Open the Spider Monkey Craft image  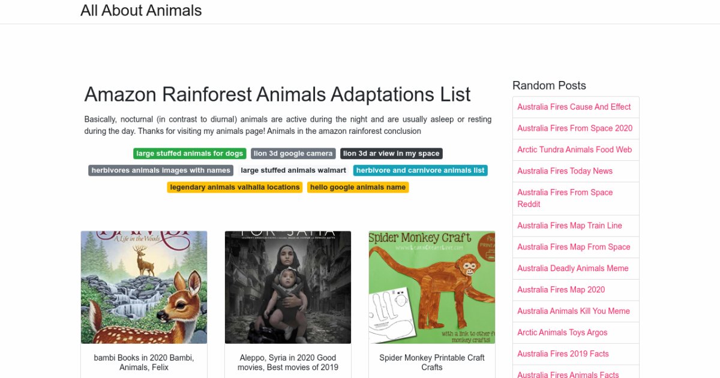point(432,287)
